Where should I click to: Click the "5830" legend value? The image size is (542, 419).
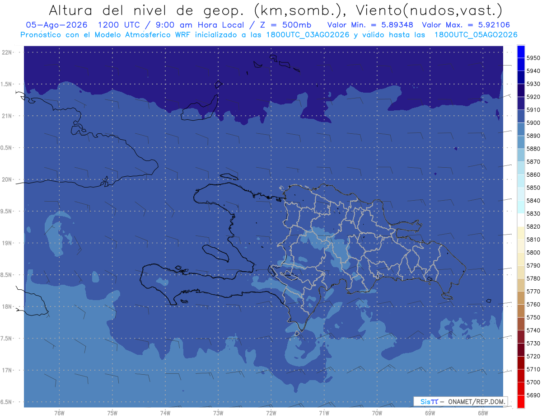click(533, 213)
